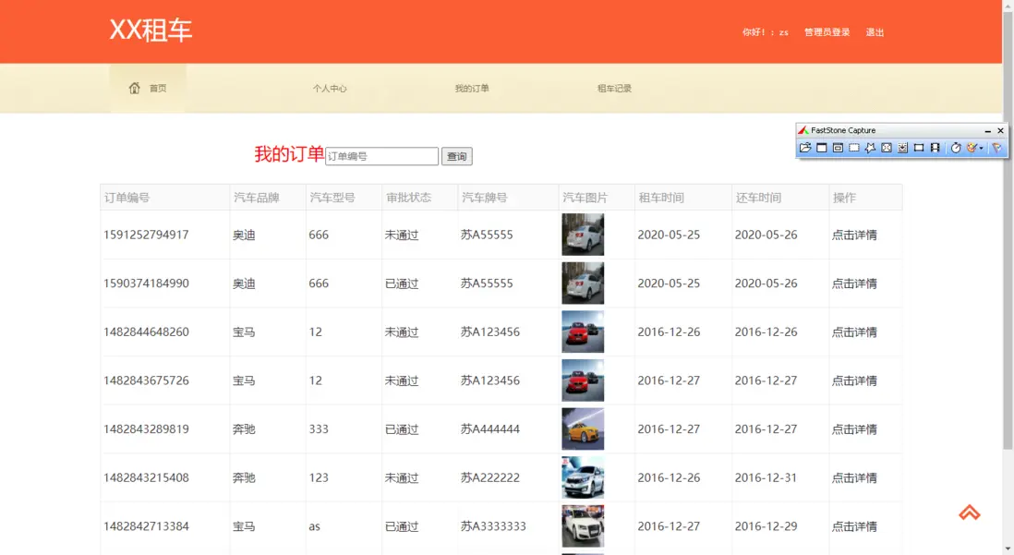The image size is (1014, 555).
Task: Click the 退出 logout link
Action: 875,32
